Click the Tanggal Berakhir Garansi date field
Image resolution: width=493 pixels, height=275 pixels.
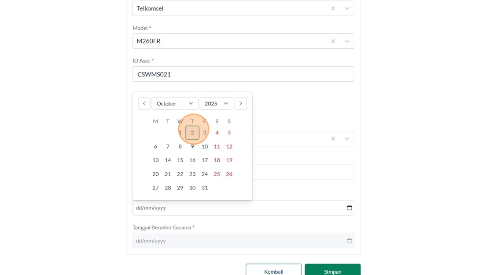(x=238, y=241)
